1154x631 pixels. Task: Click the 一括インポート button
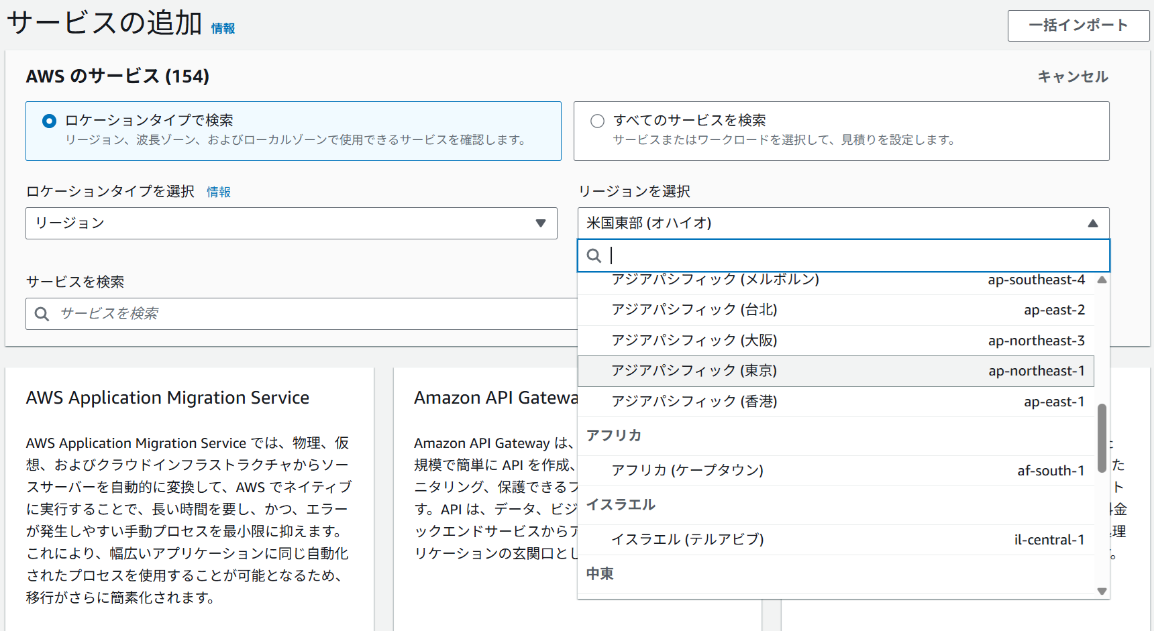(1078, 25)
